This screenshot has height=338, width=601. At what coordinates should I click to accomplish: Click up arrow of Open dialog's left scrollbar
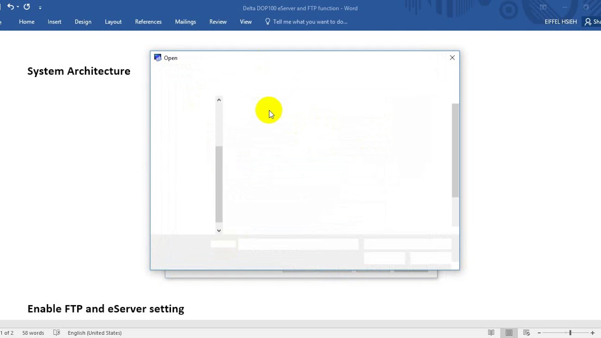pos(219,100)
